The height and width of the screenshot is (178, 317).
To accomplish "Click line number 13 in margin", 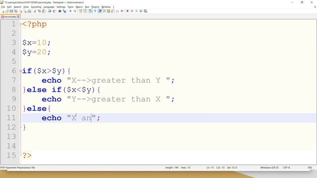I will 11,136.
